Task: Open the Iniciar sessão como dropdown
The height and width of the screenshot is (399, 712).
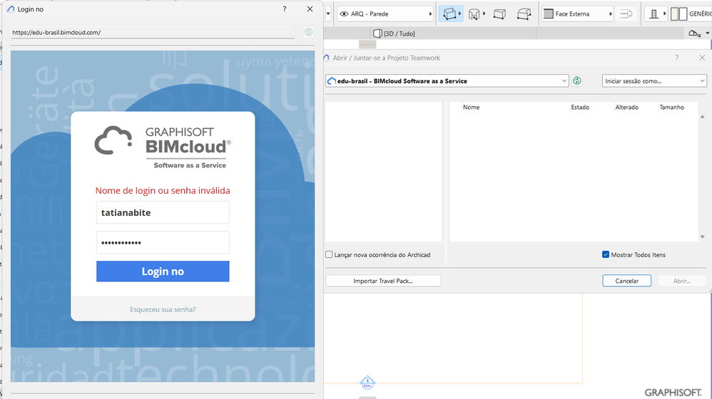Action: point(654,81)
